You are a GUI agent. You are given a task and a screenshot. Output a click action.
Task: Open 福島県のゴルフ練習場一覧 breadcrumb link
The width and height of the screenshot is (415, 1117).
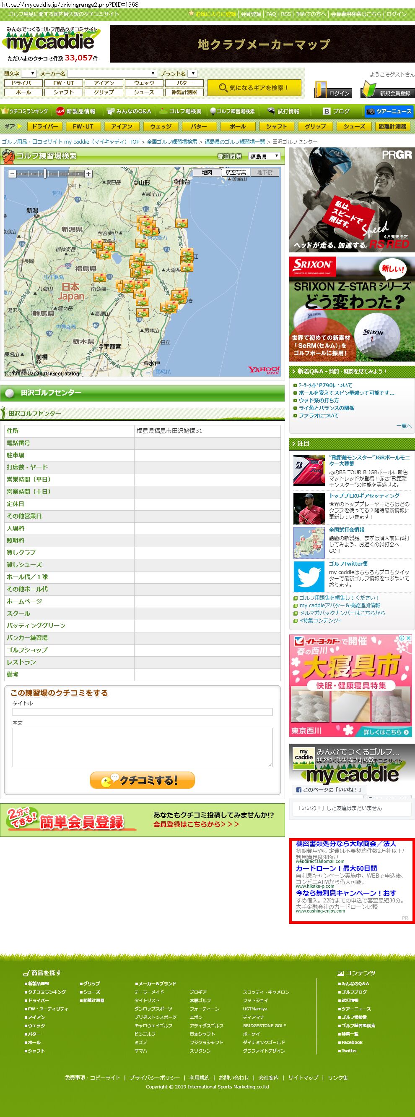[235, 142]
